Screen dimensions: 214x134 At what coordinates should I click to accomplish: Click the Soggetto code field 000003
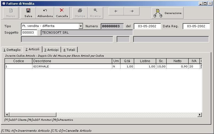(29, 32)
